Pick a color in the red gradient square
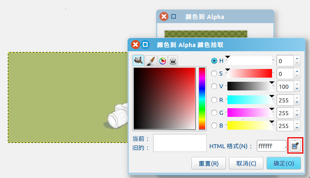 pyautogui.click(x=165, y=98)
